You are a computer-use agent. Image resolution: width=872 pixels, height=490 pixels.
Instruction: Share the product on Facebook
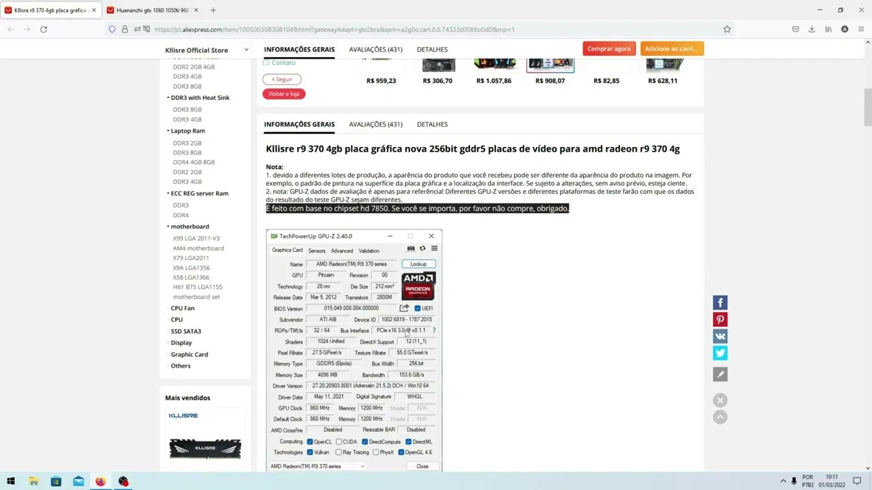click(720, 303)
